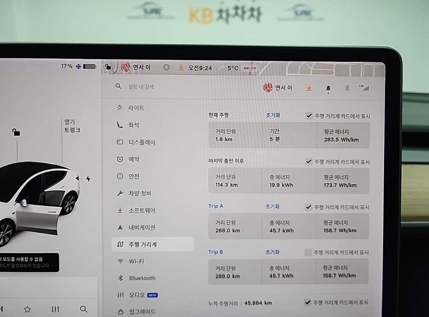Reset Trip A with 초기화 link
Viewport: 429px width, 317px height.
point(272,206)
